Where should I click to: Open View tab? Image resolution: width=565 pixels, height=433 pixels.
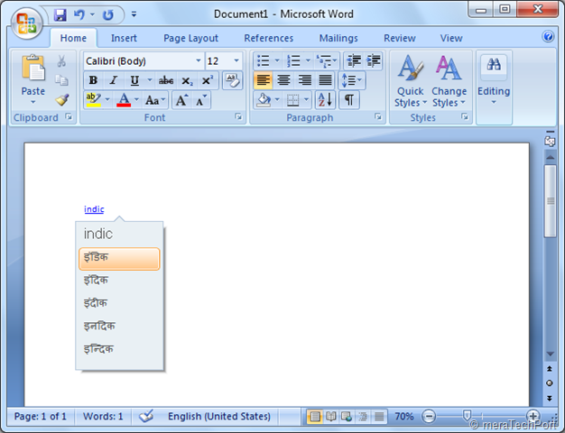coord(451,38)
